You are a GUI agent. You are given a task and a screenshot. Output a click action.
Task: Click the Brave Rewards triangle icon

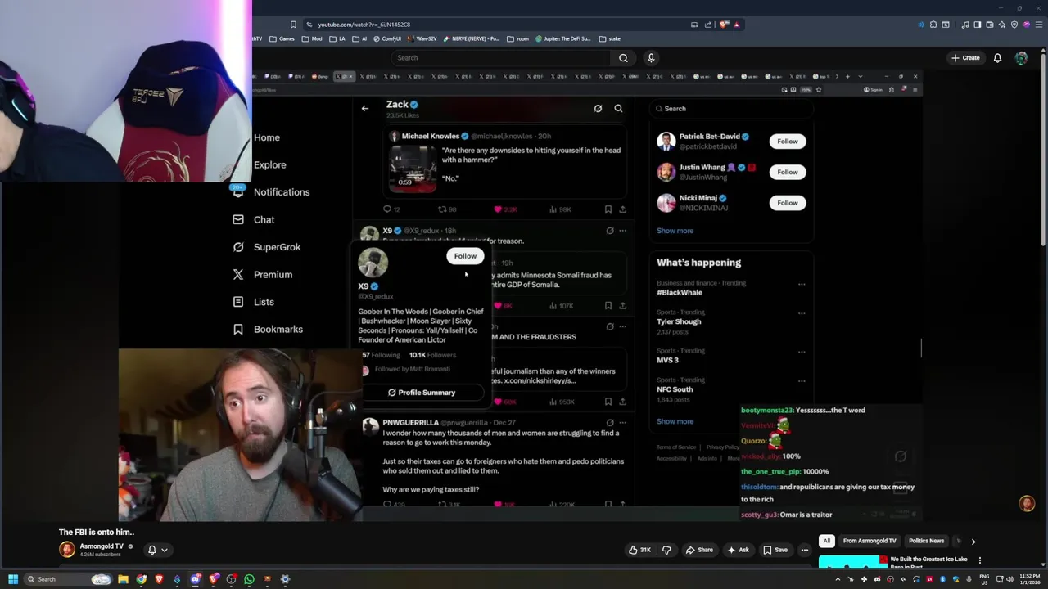click(736, 25)
